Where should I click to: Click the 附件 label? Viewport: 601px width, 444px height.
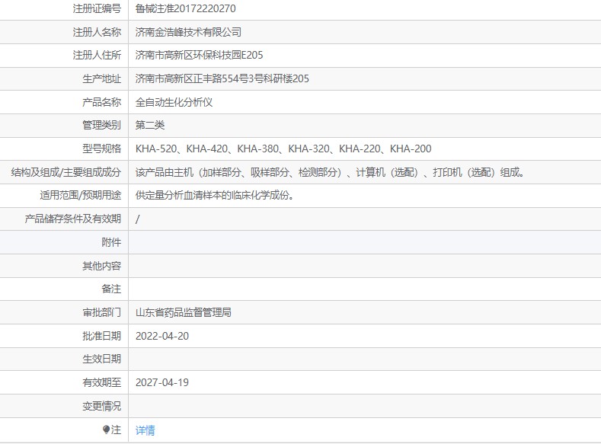point(111,242)
